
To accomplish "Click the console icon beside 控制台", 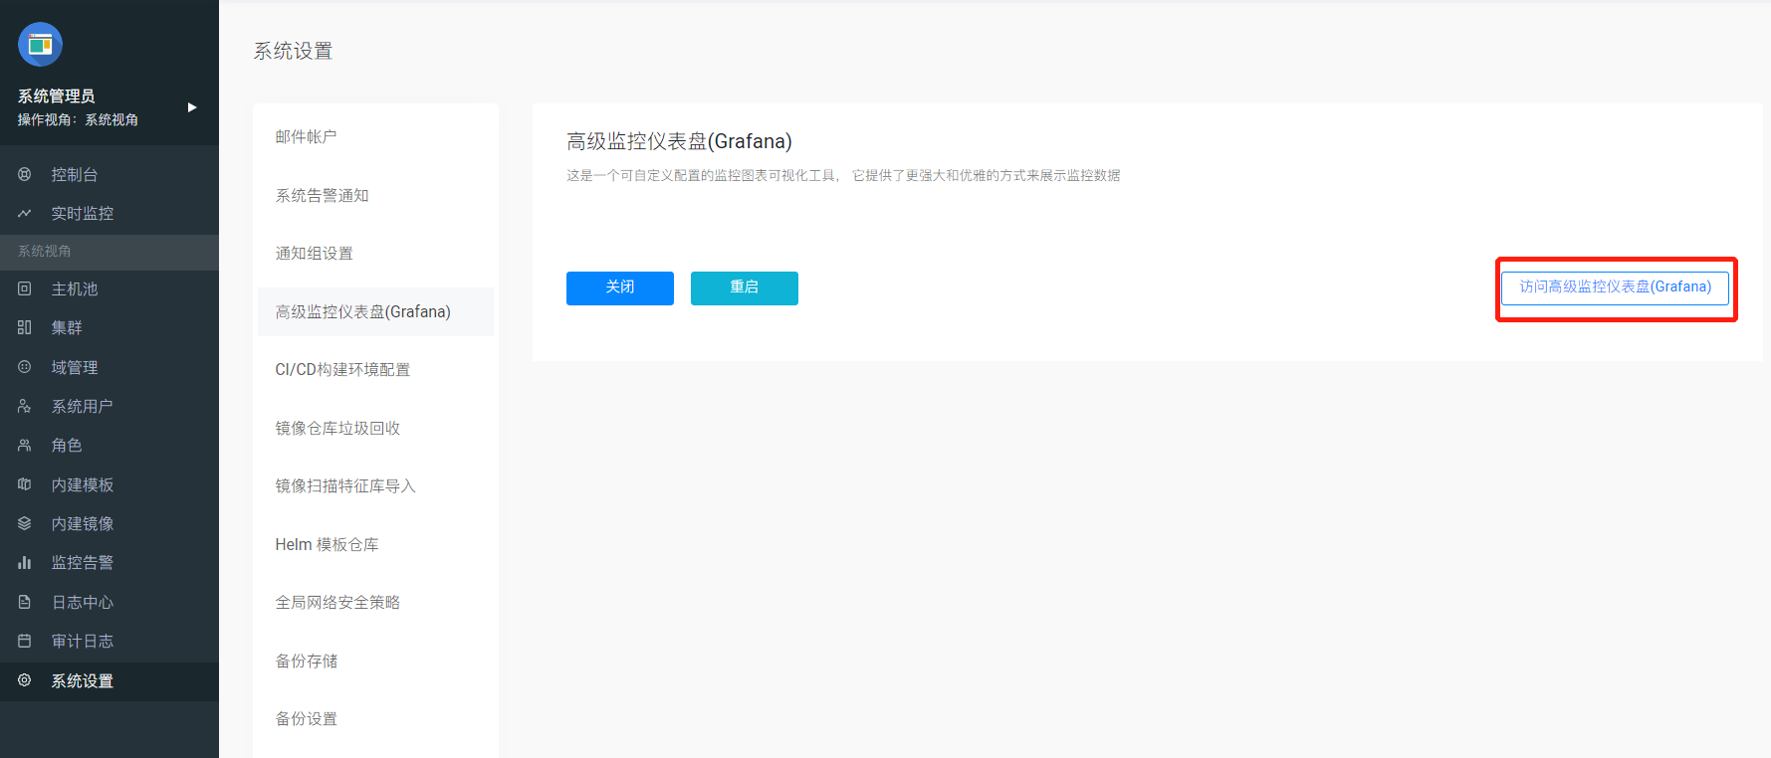I will (x=25, y=175).
